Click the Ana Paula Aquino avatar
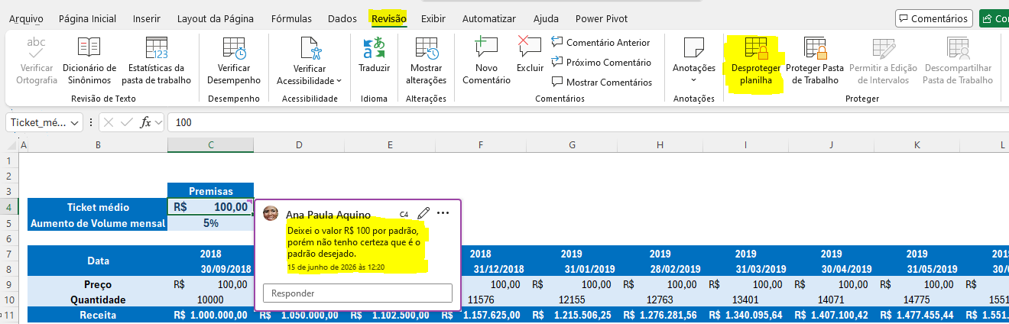 click(x=271, y=213)
